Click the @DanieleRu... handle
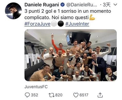The image size is (122, 100). pyautogui.click(x=82, y=5)
